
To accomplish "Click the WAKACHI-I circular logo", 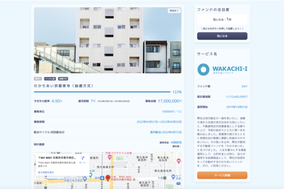I will coord(204,70).
